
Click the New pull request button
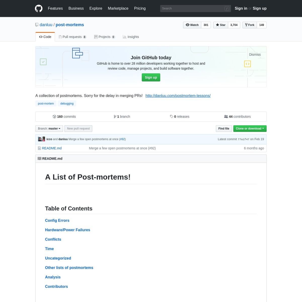click(78, 129)
